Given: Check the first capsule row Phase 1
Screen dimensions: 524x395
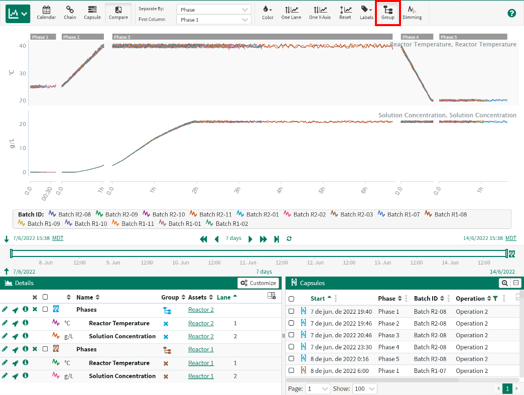Looking at the screenshot, I should tap(291, 312).
